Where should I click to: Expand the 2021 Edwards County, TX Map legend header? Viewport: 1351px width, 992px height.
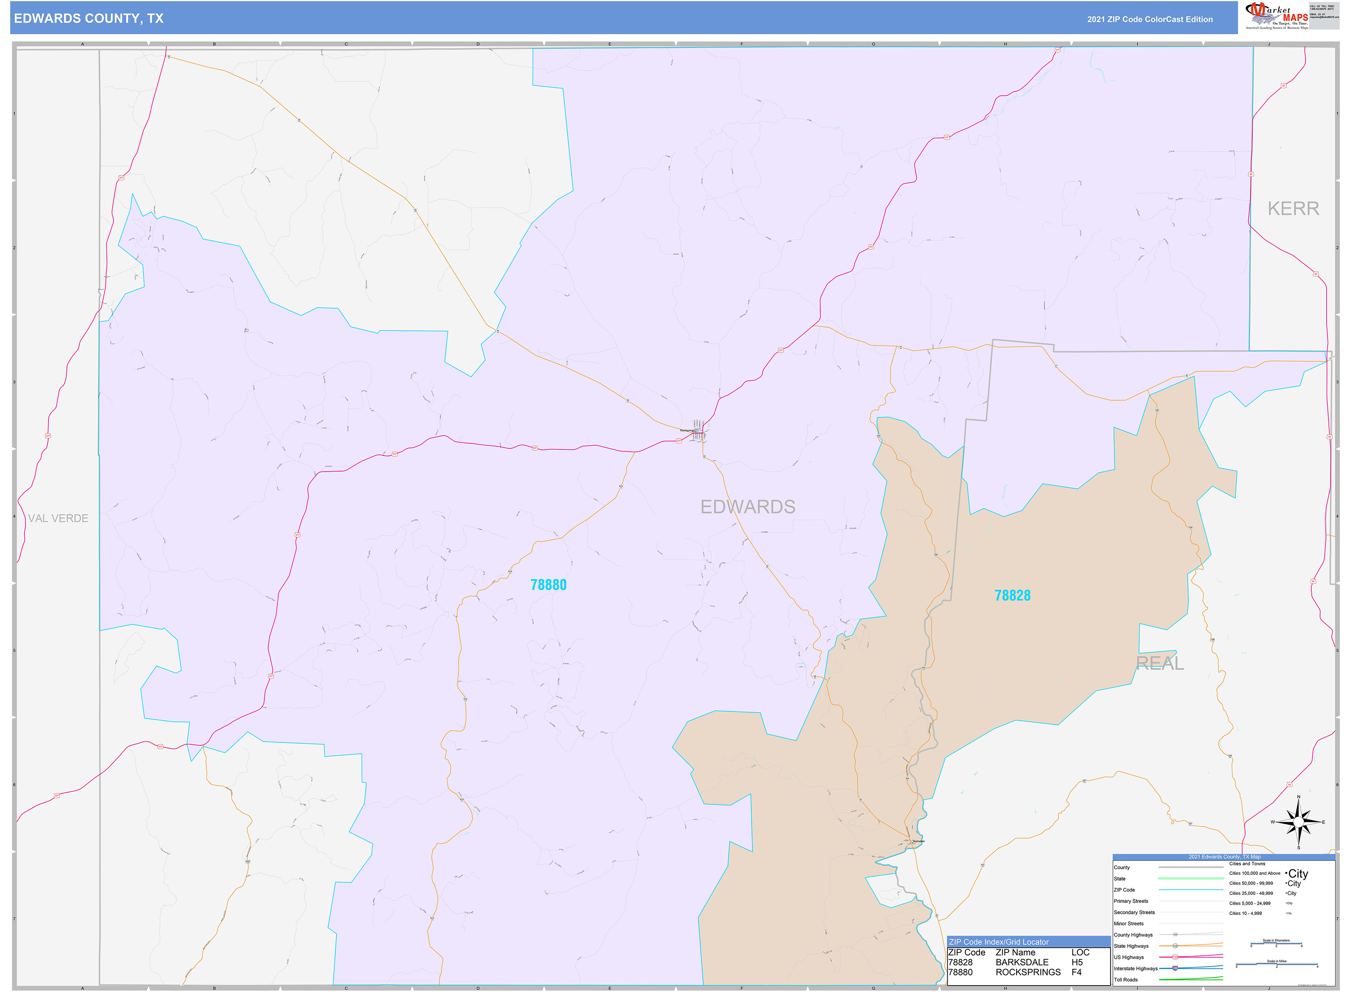(x=1225, y=857)
